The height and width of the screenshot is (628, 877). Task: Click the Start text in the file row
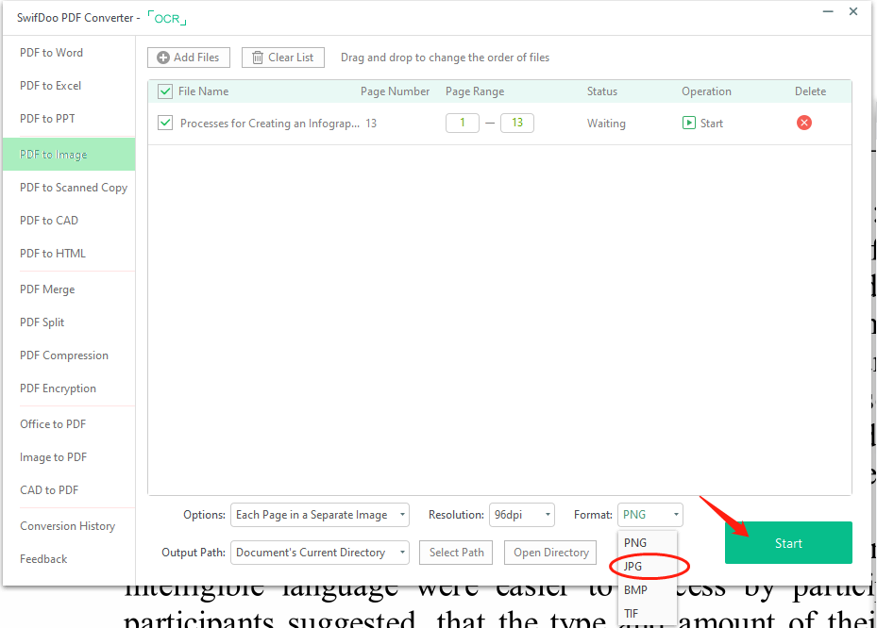coord(712,124)
